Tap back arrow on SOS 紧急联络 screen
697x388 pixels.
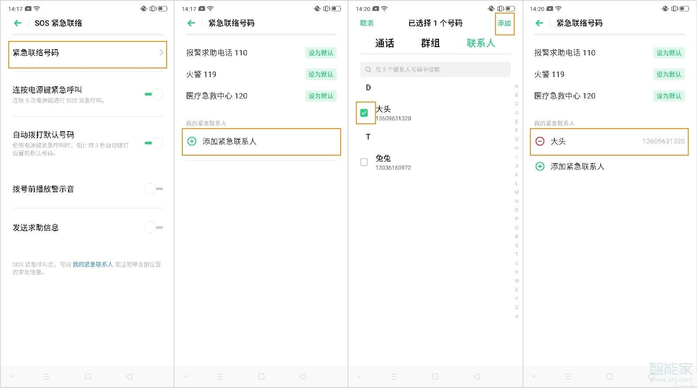click(x=17, y=23)
